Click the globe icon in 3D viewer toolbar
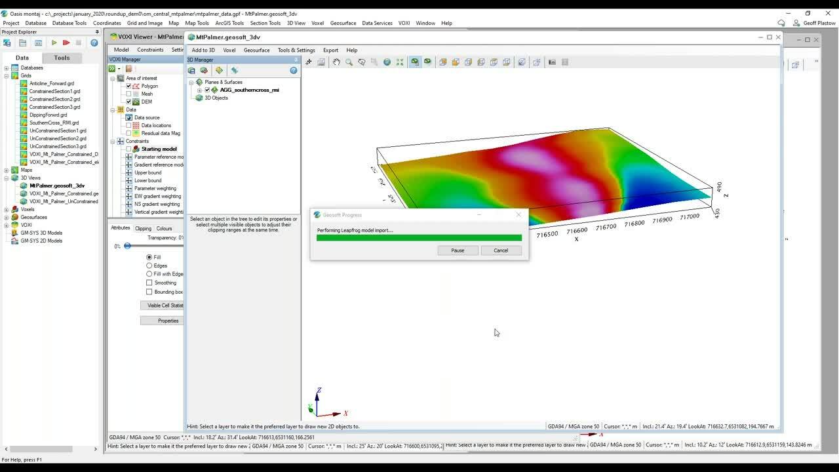Viewport: 839px width, 472px height. click(387, 62)
